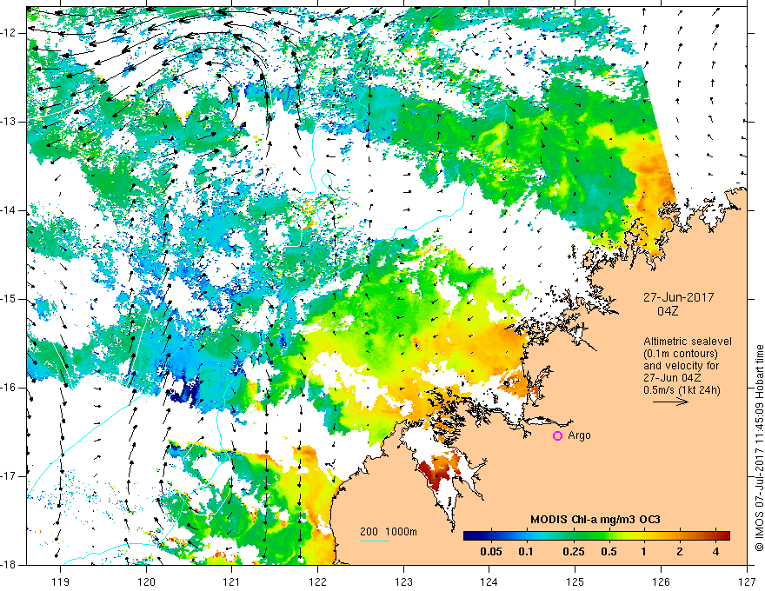Viewport: 765px width, 591px height.
Task: Click the chlorophyll color scale bar
Action: pyautogui.click(x=596, y=536)
